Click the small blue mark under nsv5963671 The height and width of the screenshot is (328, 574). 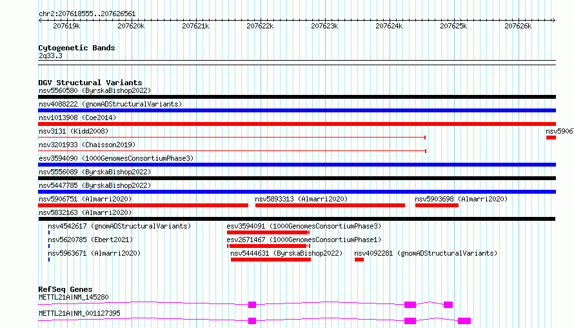48,260
